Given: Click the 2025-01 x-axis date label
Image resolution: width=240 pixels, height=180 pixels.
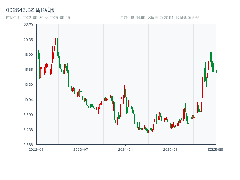Looking at the screenshot, I should click(x=170, y=149).
